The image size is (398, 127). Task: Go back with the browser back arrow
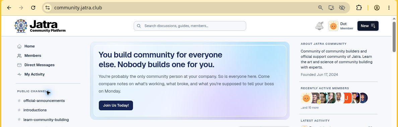(9, 8)
